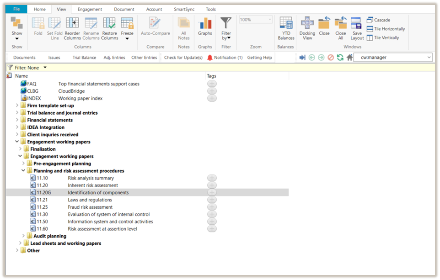
Task: Switch to the Engagement ribbon tab
Action: (x=90, y=9)
